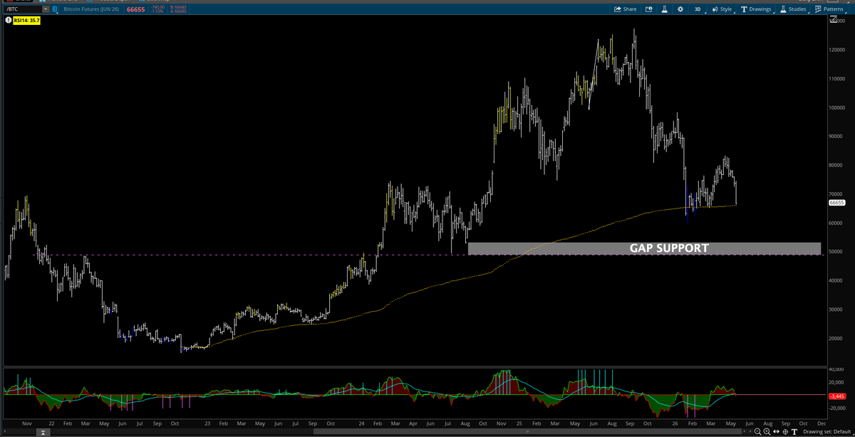Click the 66655 price bubble on axis

tap(836, 203)
